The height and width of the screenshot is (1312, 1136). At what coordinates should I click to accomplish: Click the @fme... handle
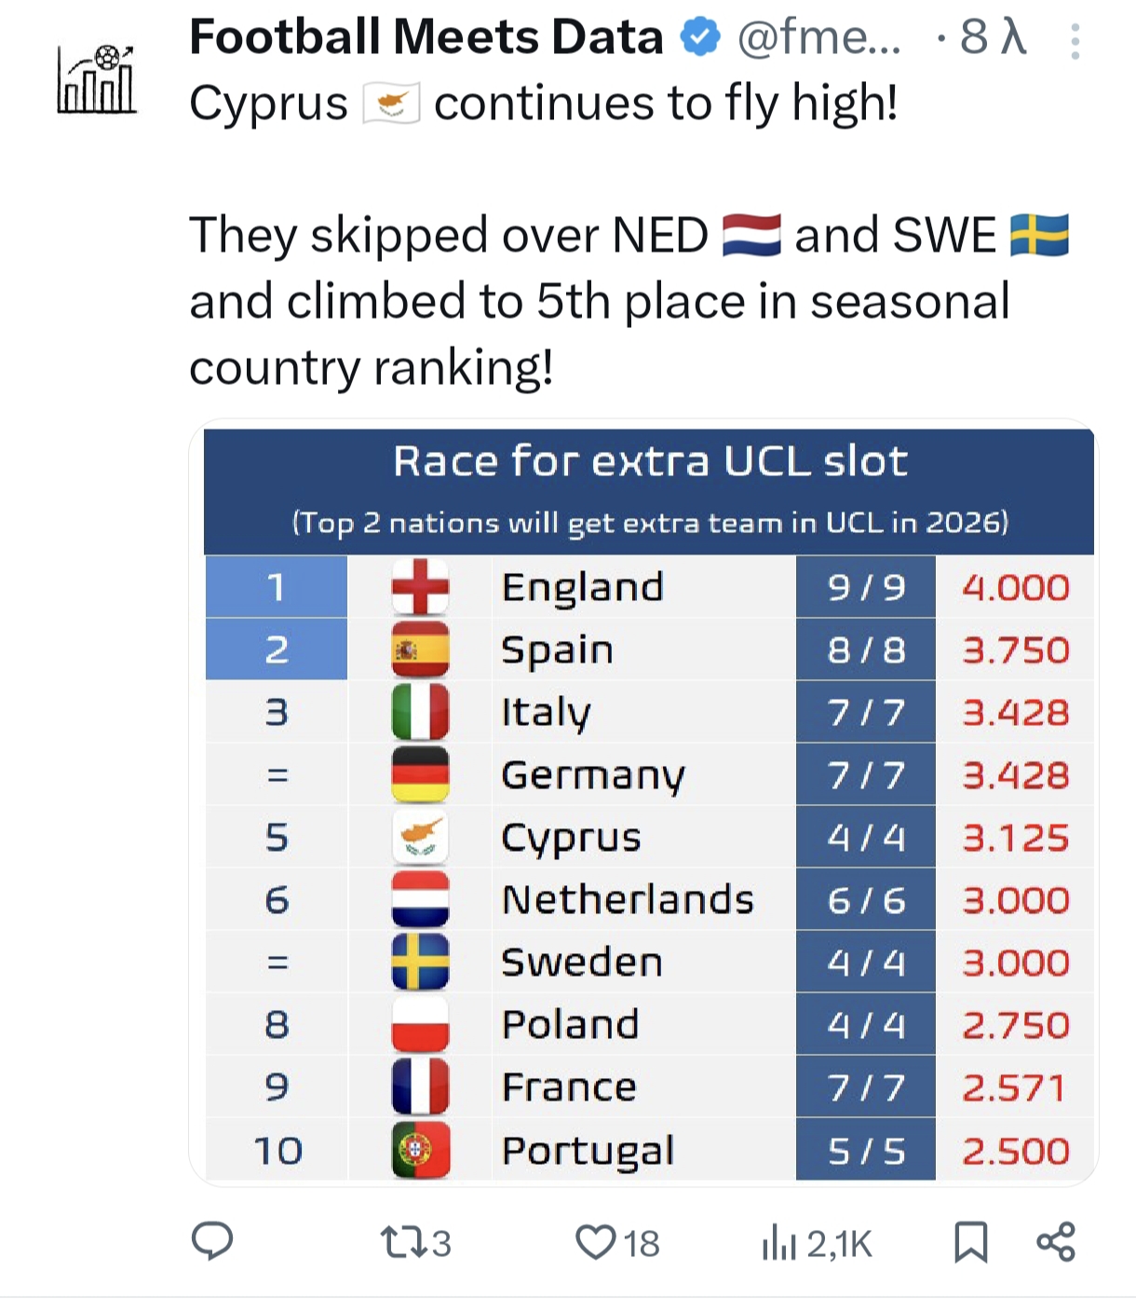(x=819, y=38)
